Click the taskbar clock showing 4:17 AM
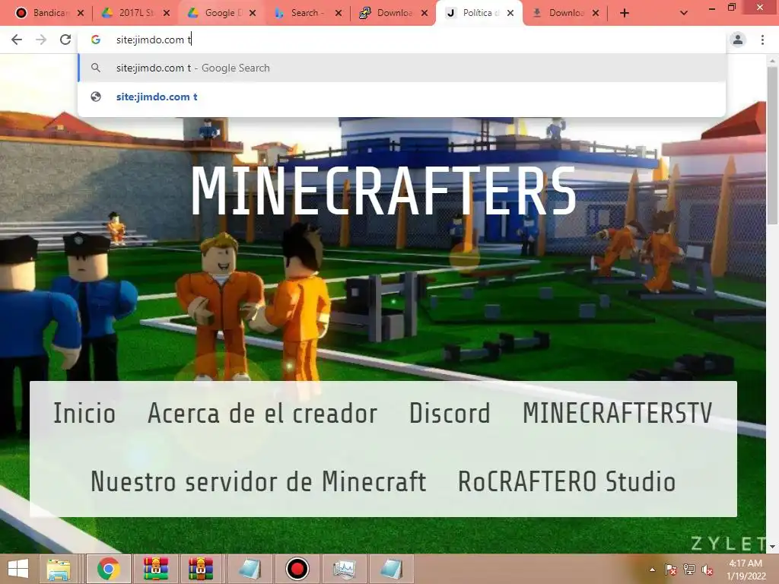The image size is (779, 584). 746,570
